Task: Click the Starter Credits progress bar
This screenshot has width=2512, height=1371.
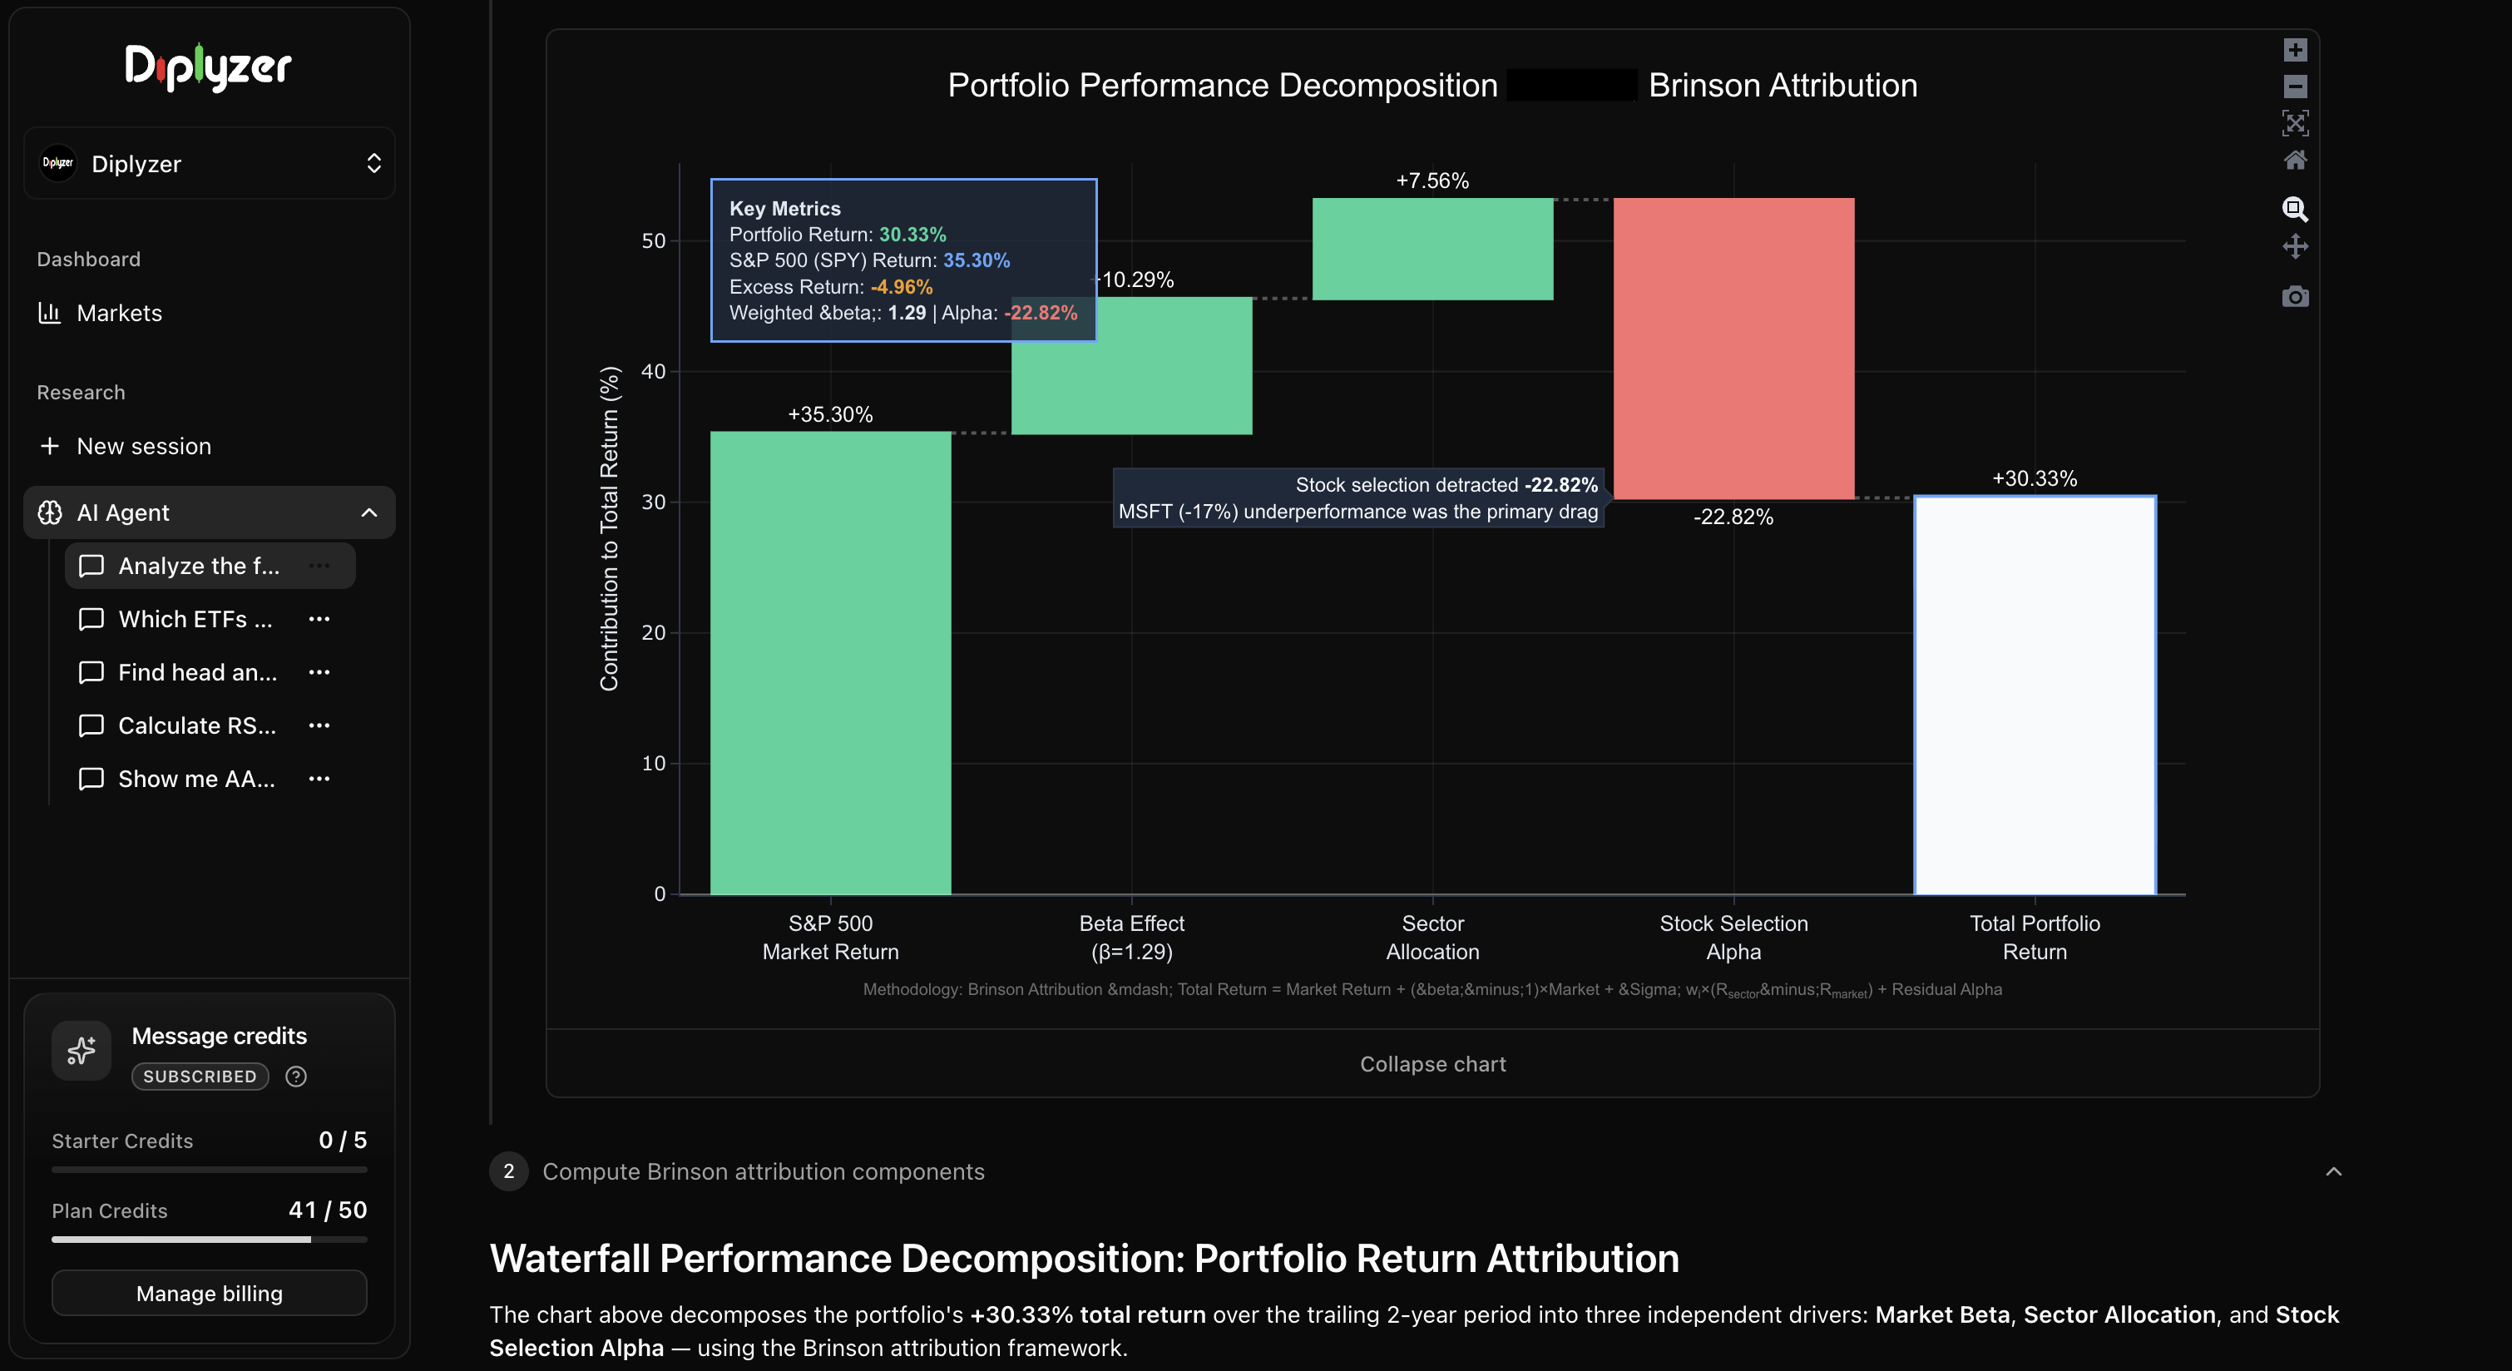Action: click(x=210, y=1169)
